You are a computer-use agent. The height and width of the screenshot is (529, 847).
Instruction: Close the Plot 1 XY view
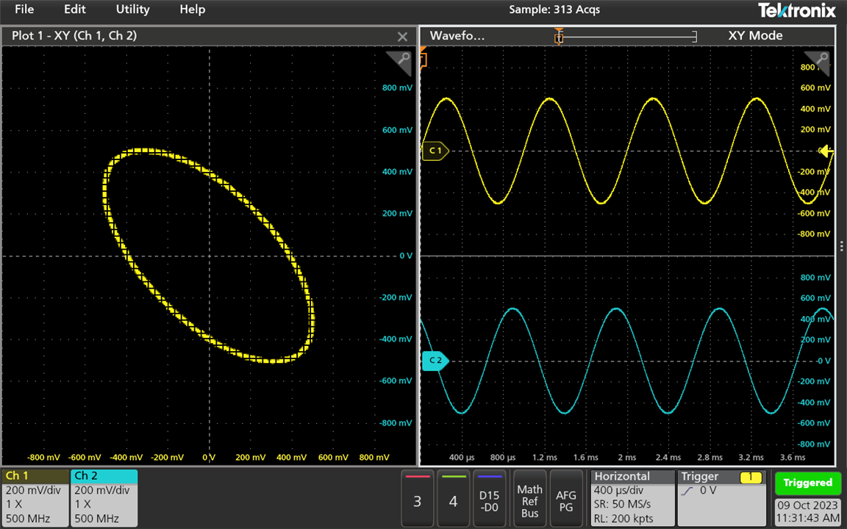pyautogui.click(x=402, y=36)
